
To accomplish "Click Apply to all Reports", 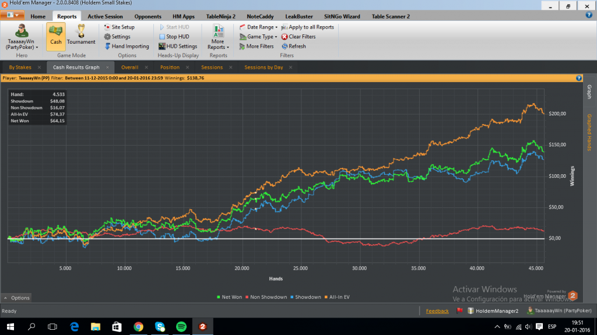I will point(307,27).
